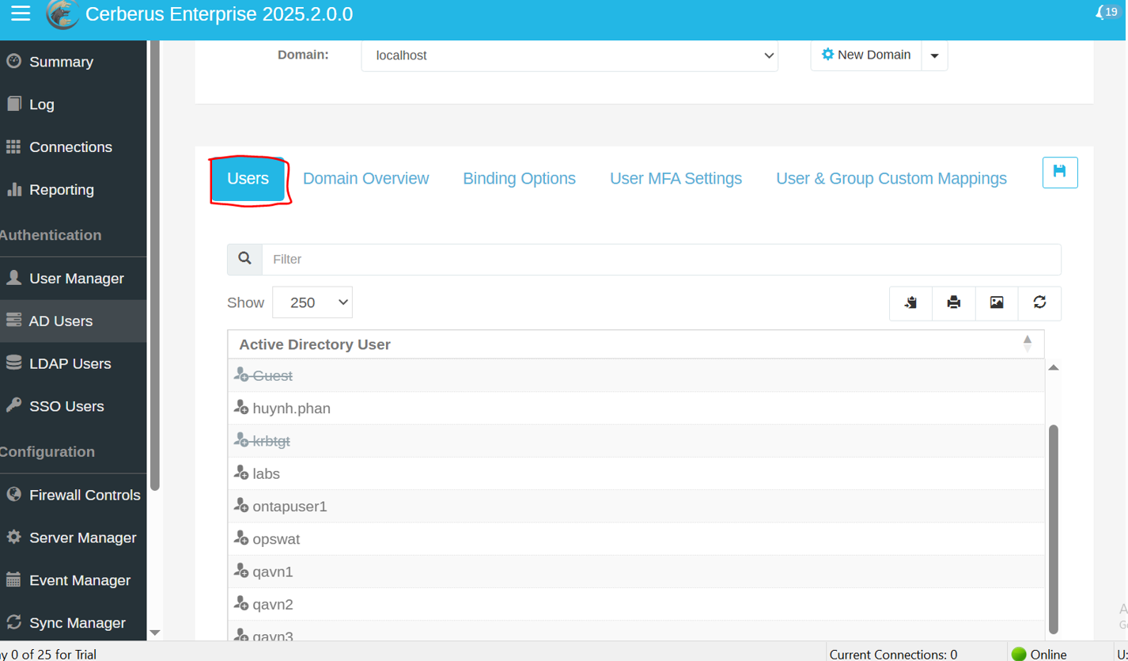
Task: Click the sidebar vertical scrollbar
Action: coord(155,265)
